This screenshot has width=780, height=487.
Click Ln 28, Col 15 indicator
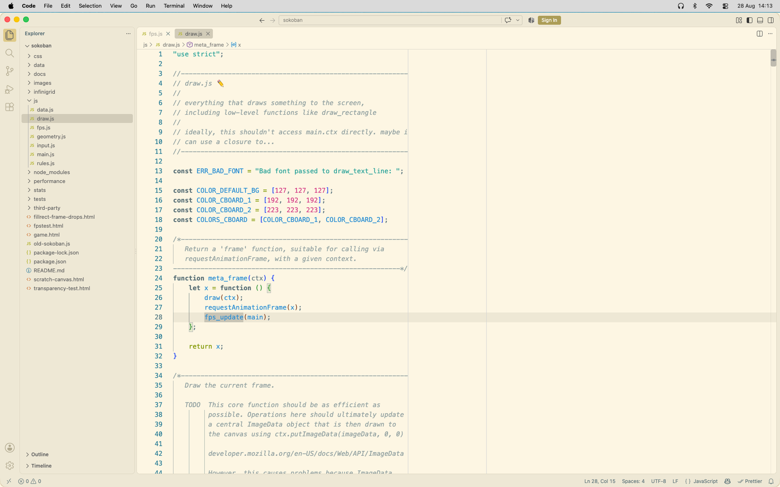(x=600, y=481)
